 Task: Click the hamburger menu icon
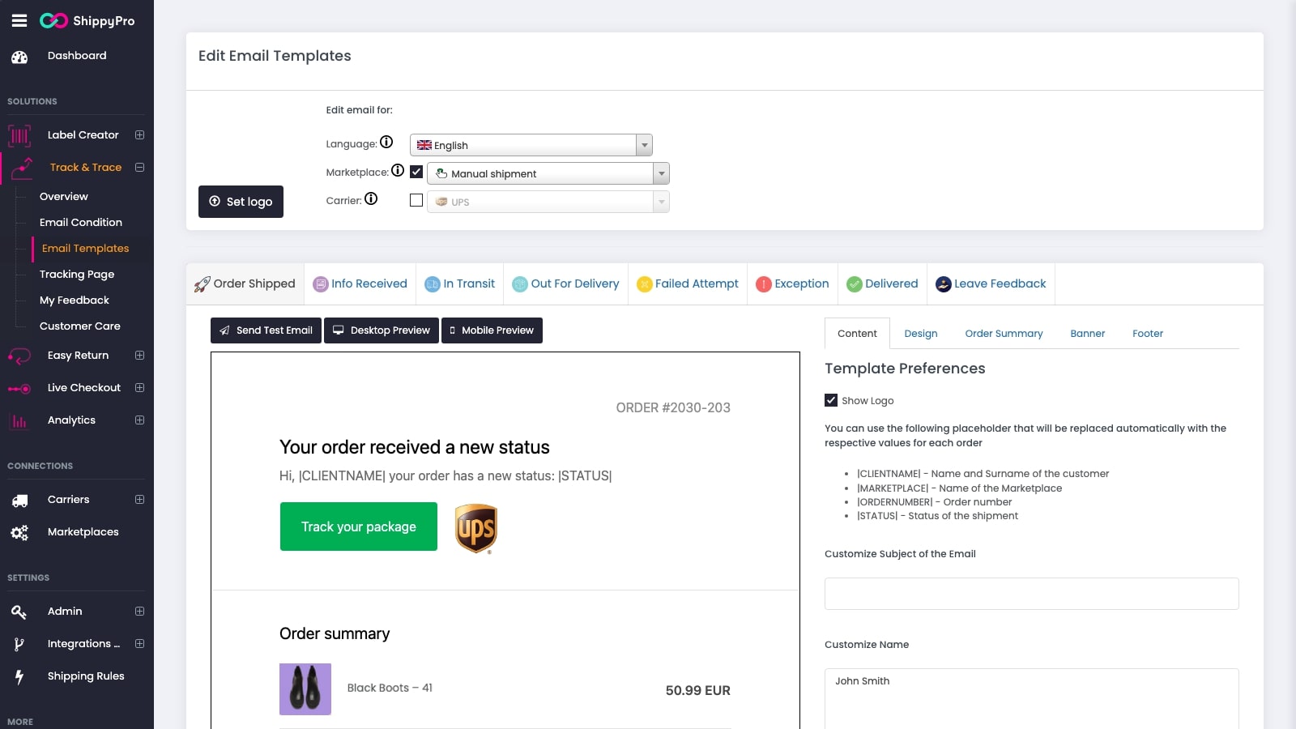[x=19, y=21]
